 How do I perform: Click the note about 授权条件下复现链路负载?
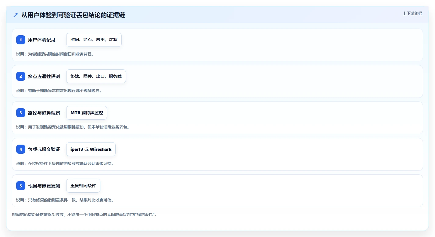point(65,163)
